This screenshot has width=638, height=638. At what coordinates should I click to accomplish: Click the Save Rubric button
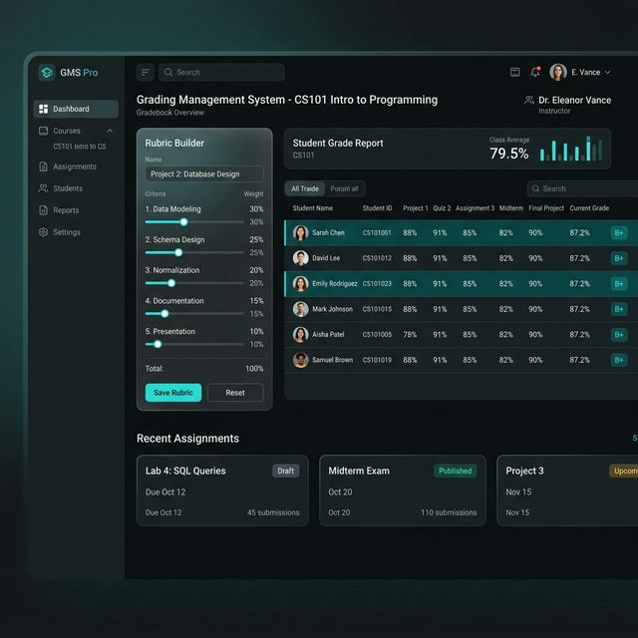point(173,393)
